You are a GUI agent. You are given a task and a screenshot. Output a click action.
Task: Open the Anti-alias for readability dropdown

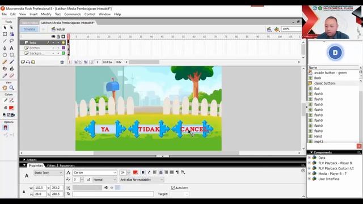point(141,180)
